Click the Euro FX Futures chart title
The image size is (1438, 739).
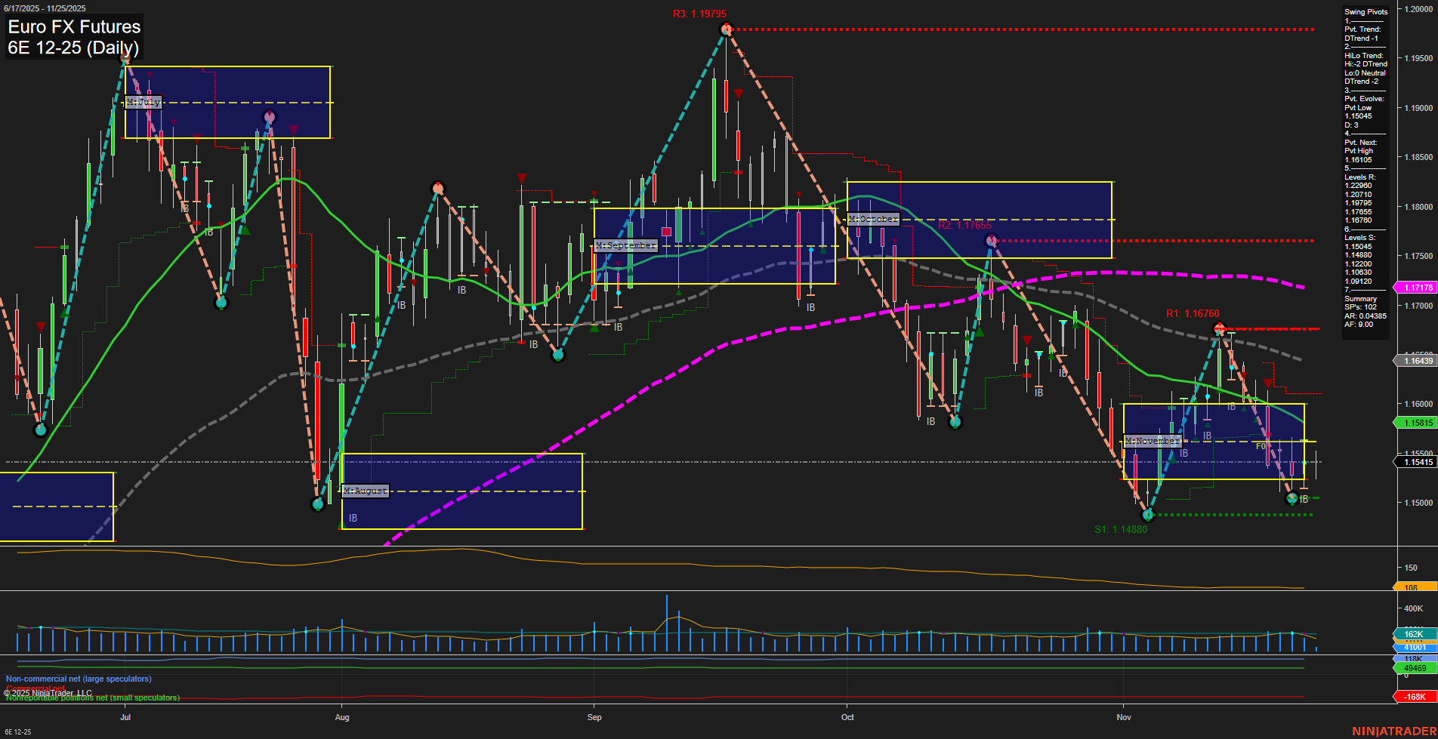pyautogui.click(x=73, y=26)
